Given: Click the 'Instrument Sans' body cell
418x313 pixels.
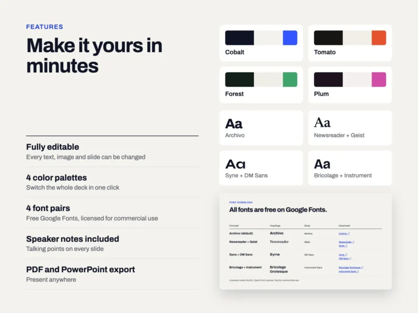Looking at the screenshot, I should 313,268.
